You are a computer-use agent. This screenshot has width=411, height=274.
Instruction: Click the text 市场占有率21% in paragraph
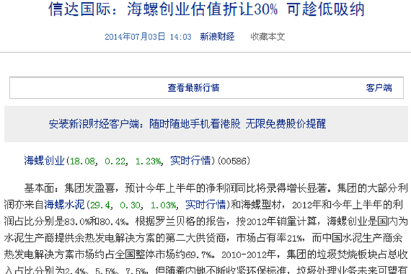tap(269, 238)
